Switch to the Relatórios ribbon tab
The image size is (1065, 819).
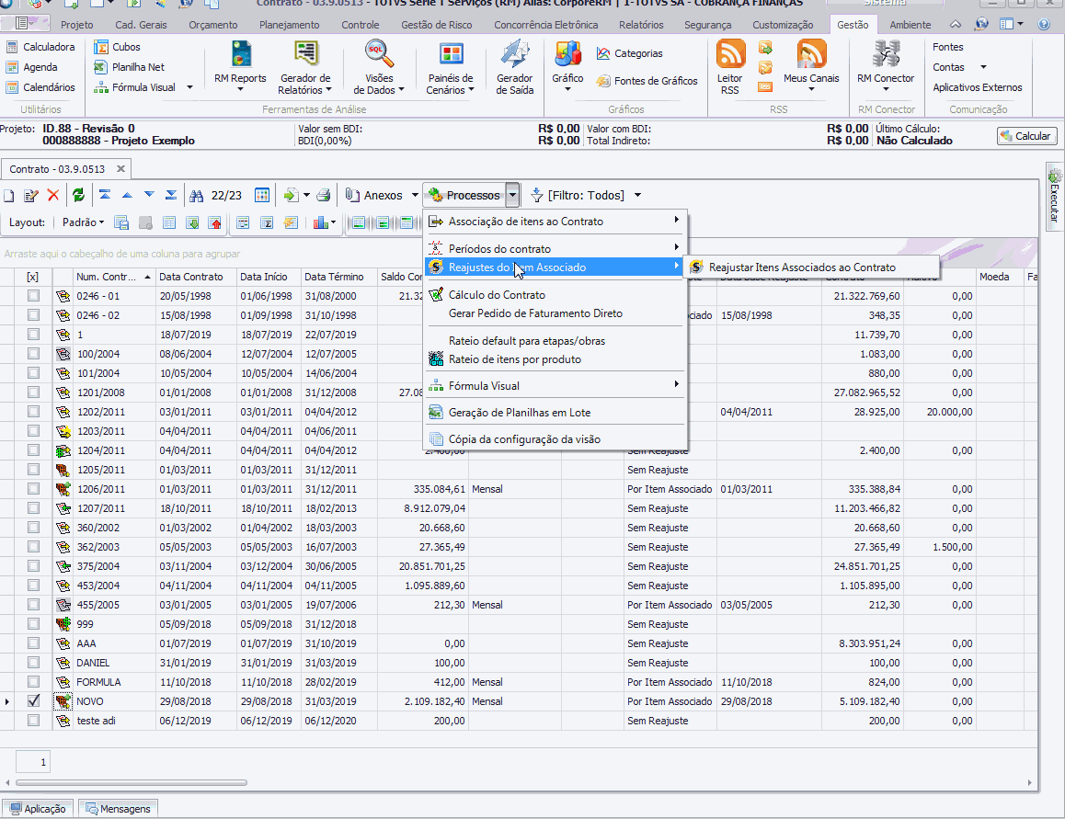point(641,25)
